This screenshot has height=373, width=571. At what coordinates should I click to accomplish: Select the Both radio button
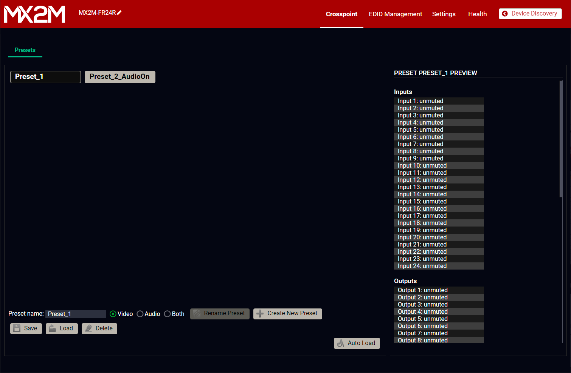click(167, 314)
